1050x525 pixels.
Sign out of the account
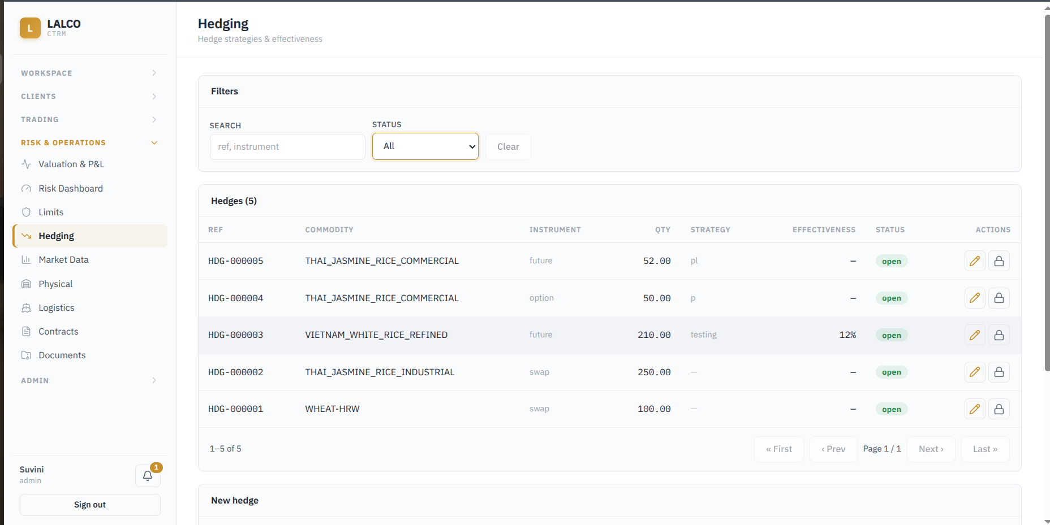[90, 505]
